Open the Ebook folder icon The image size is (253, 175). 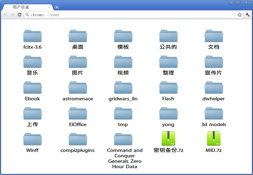point(33,88)
